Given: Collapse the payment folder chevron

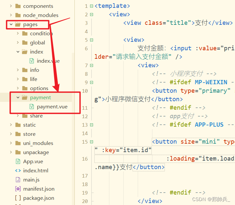Looking at the screenshot, I should point(18,98).
